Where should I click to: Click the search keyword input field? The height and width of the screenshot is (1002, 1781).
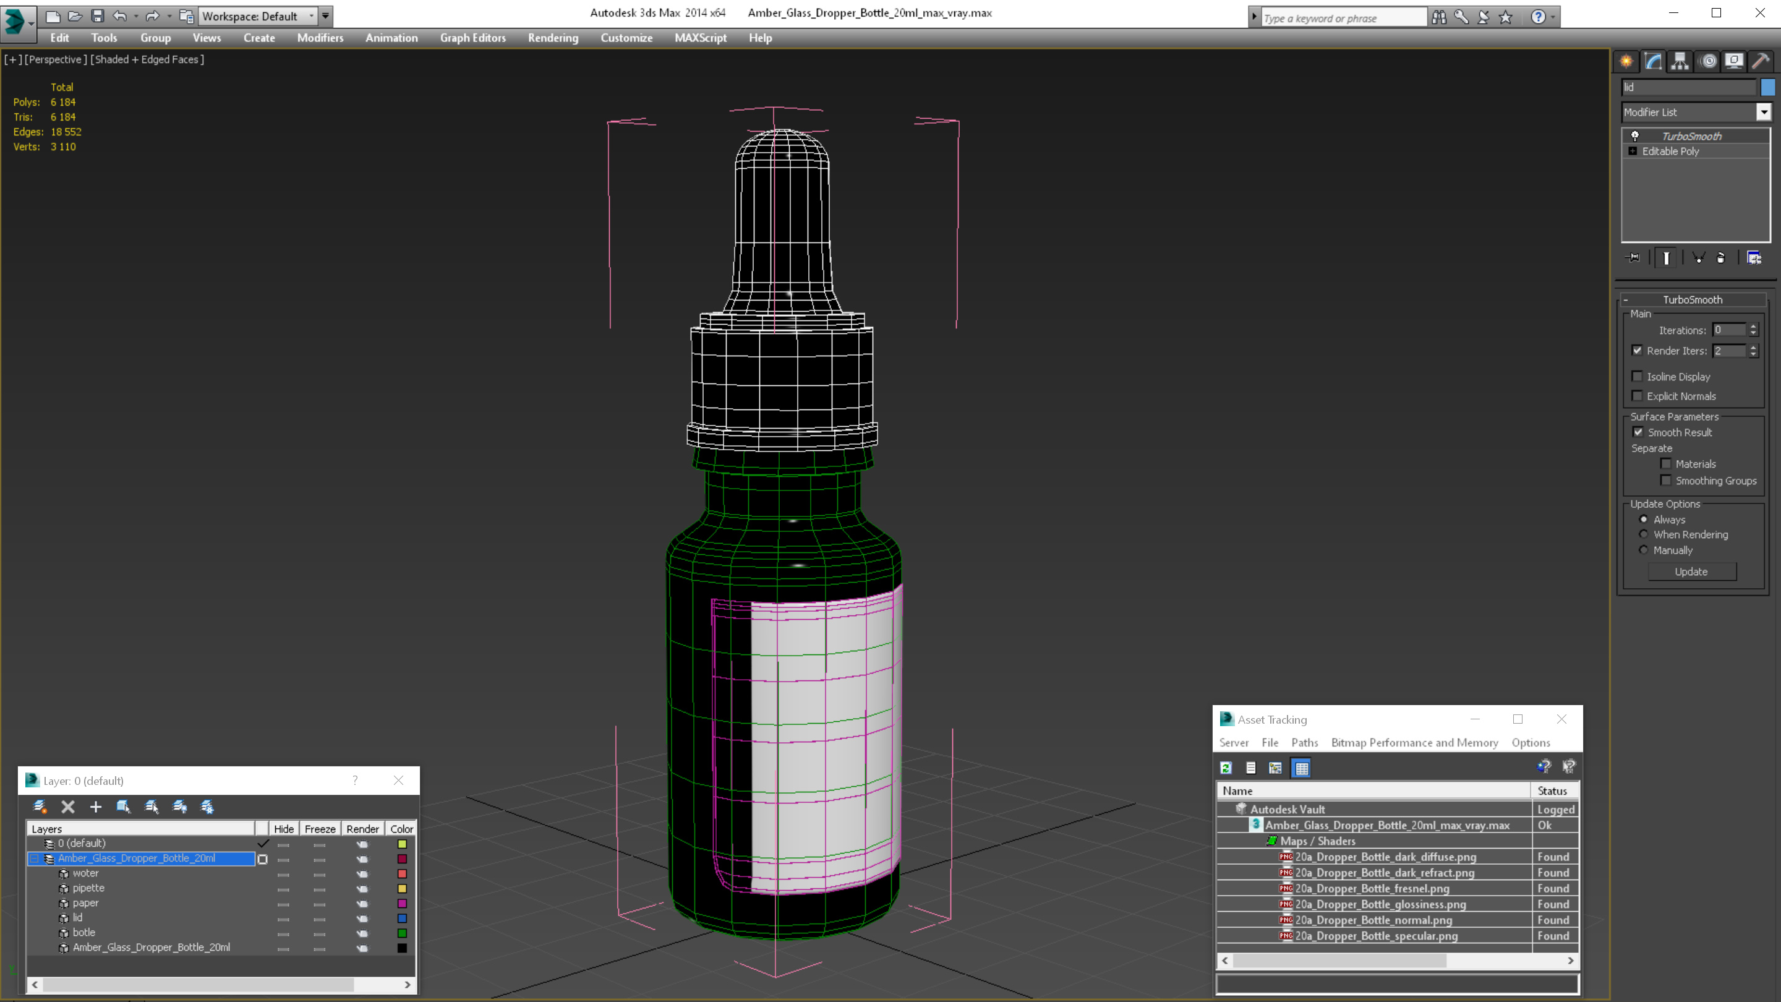click(x=1343, y=18)
